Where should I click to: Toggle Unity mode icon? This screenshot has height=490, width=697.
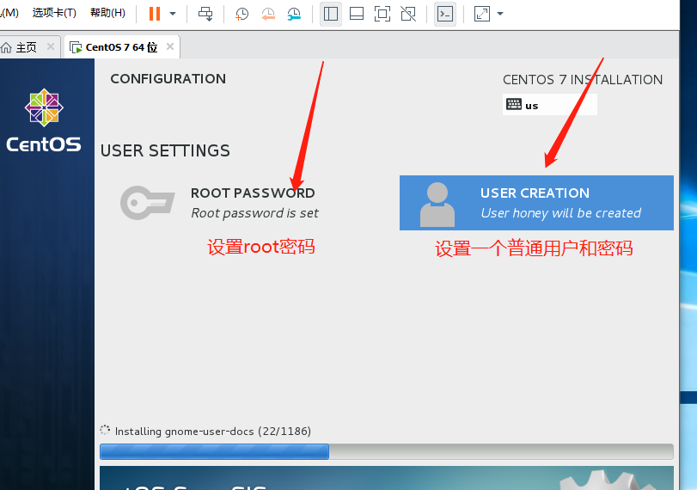(x=408, y=15)
